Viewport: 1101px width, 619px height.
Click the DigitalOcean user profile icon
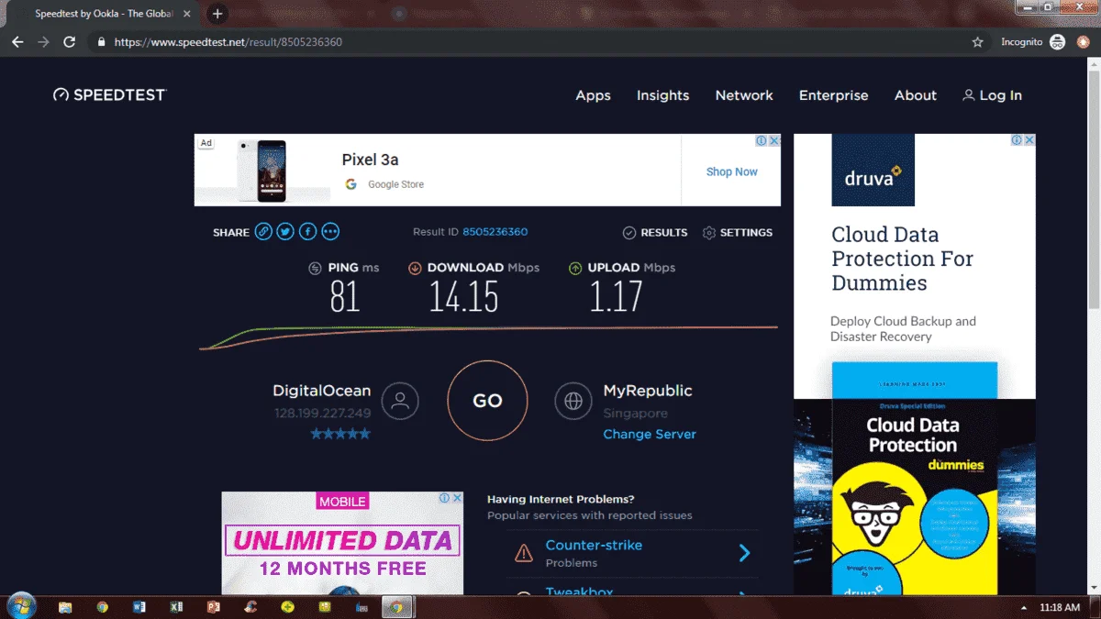click(399, 401)
